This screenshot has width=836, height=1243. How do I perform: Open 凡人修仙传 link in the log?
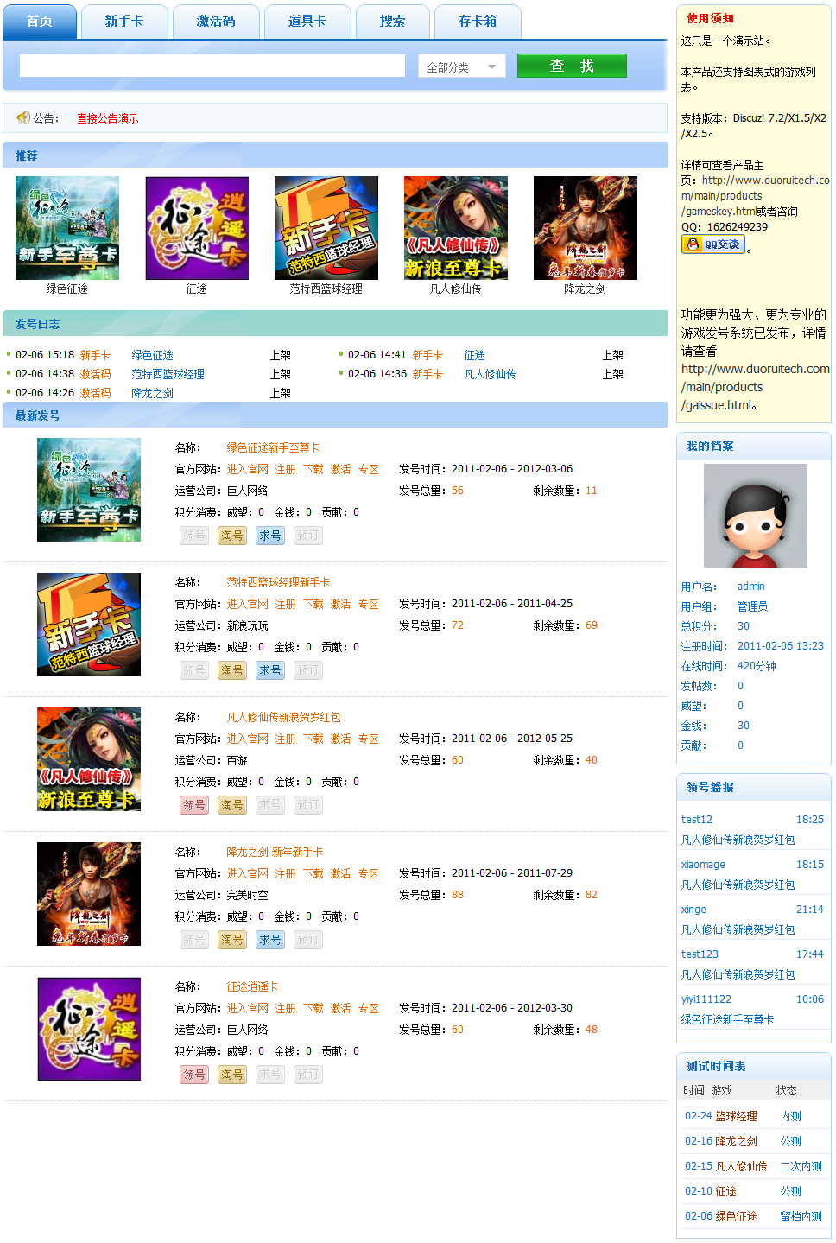(490, 374)
